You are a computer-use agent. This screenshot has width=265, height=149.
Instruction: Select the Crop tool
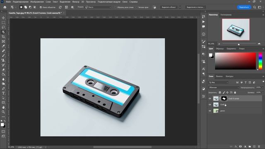click(x=3, y=37)
